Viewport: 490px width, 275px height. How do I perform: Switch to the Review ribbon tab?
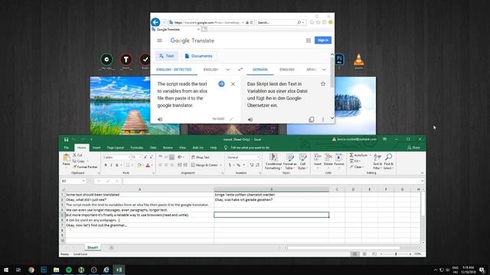168,147
